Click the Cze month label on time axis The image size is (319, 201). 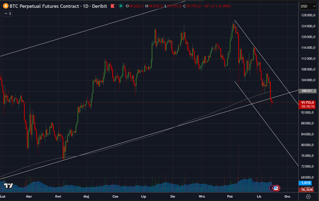pos(115,196)
